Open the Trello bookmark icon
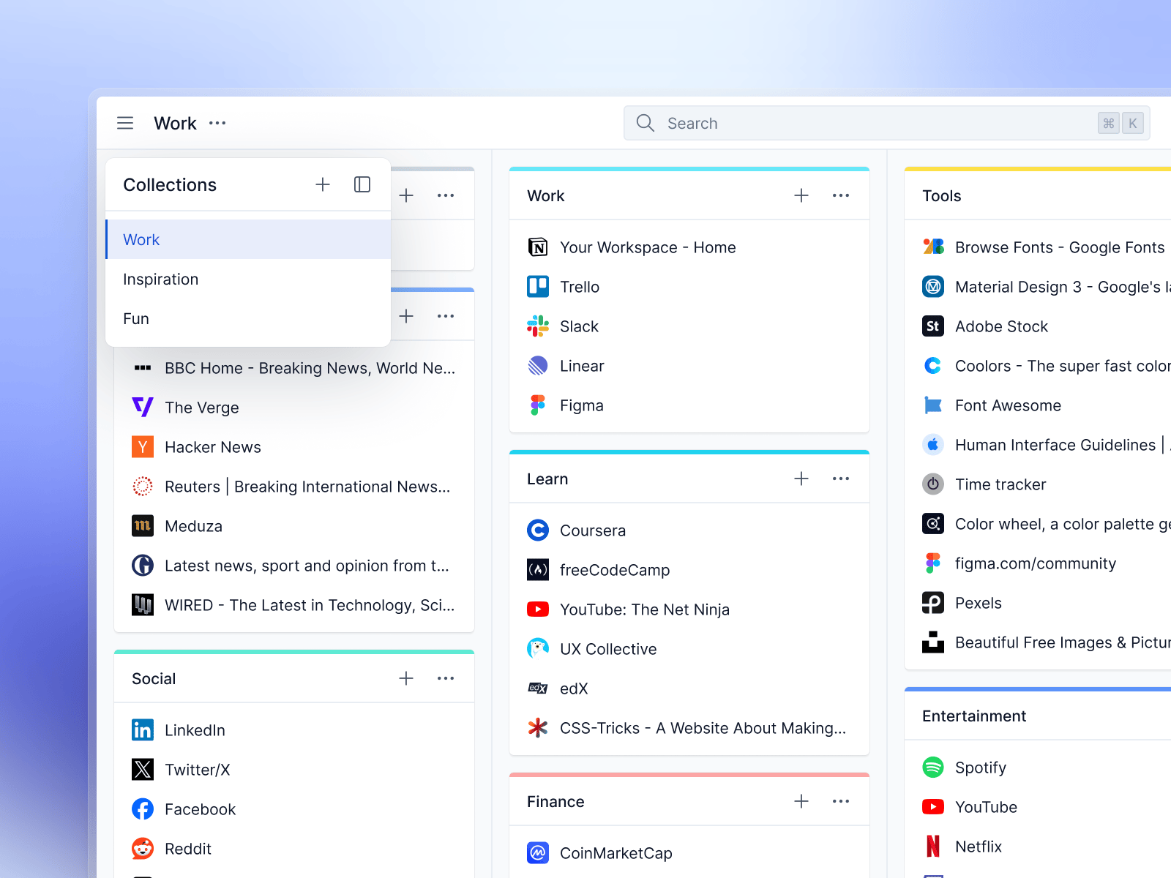Screen dimensions: 1171x878 tap(538, 287)
